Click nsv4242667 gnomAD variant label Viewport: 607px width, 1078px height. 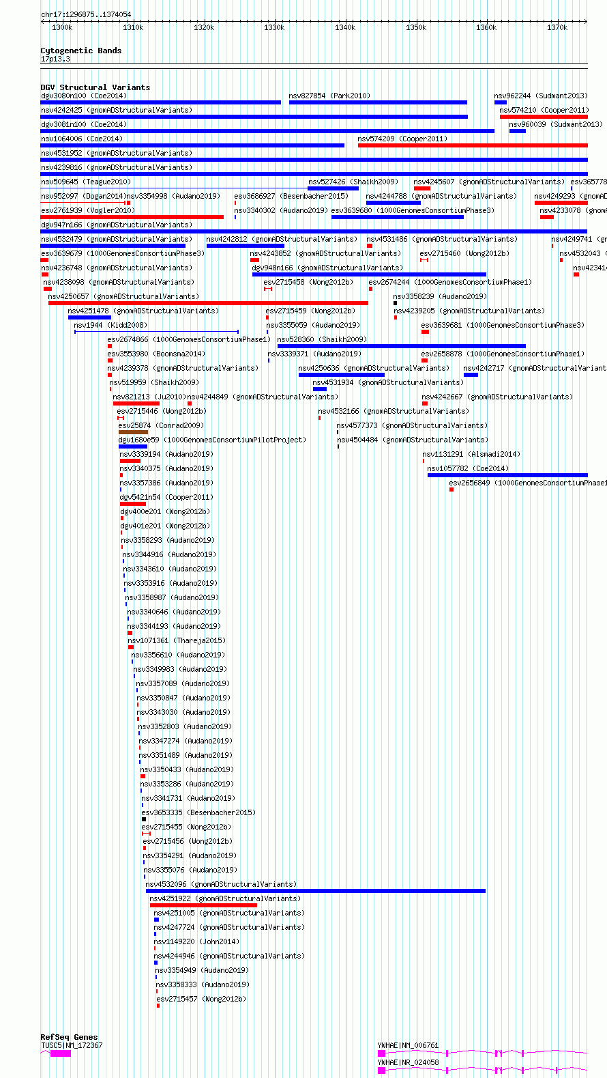[497, 397]
